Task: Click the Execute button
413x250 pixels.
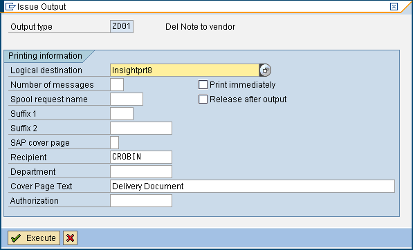Action: [34, 238]
